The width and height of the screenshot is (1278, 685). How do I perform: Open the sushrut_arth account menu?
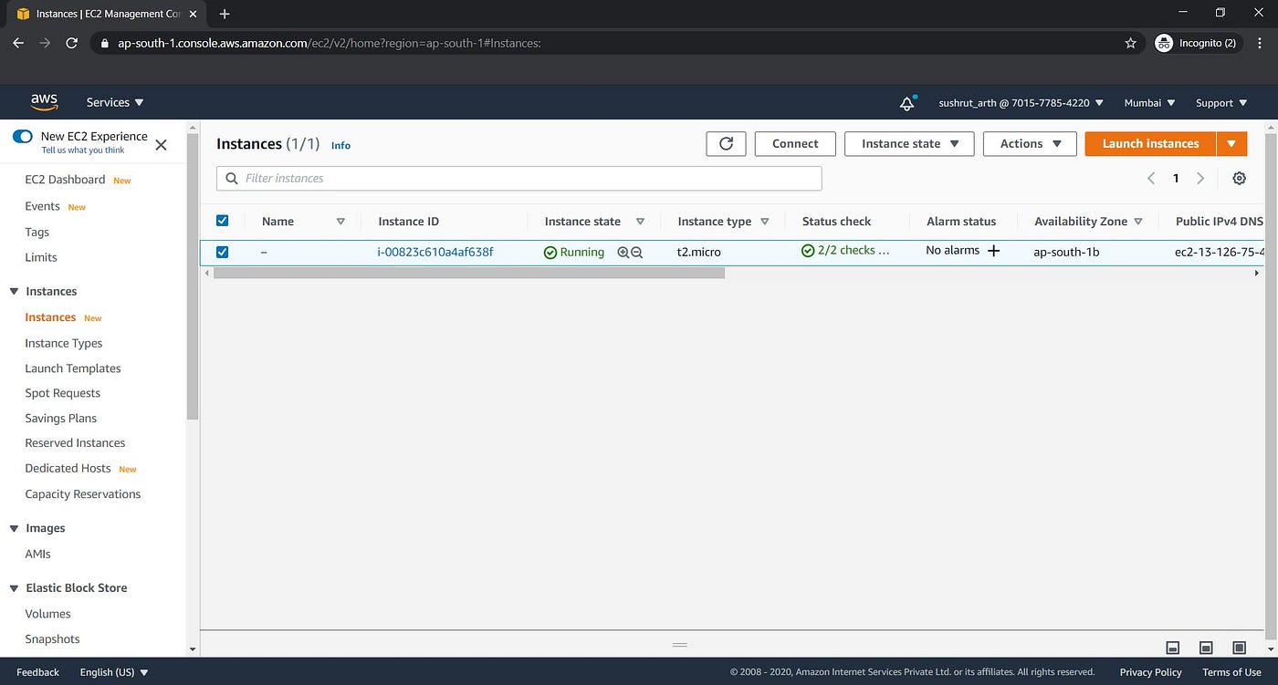1021,103
